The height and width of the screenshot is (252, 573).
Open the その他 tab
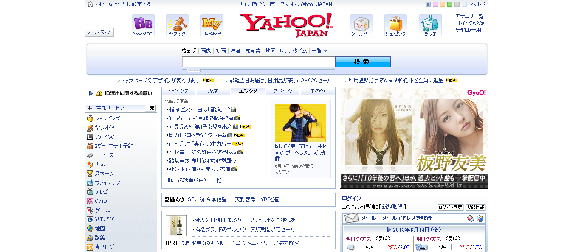click(317, 91)
